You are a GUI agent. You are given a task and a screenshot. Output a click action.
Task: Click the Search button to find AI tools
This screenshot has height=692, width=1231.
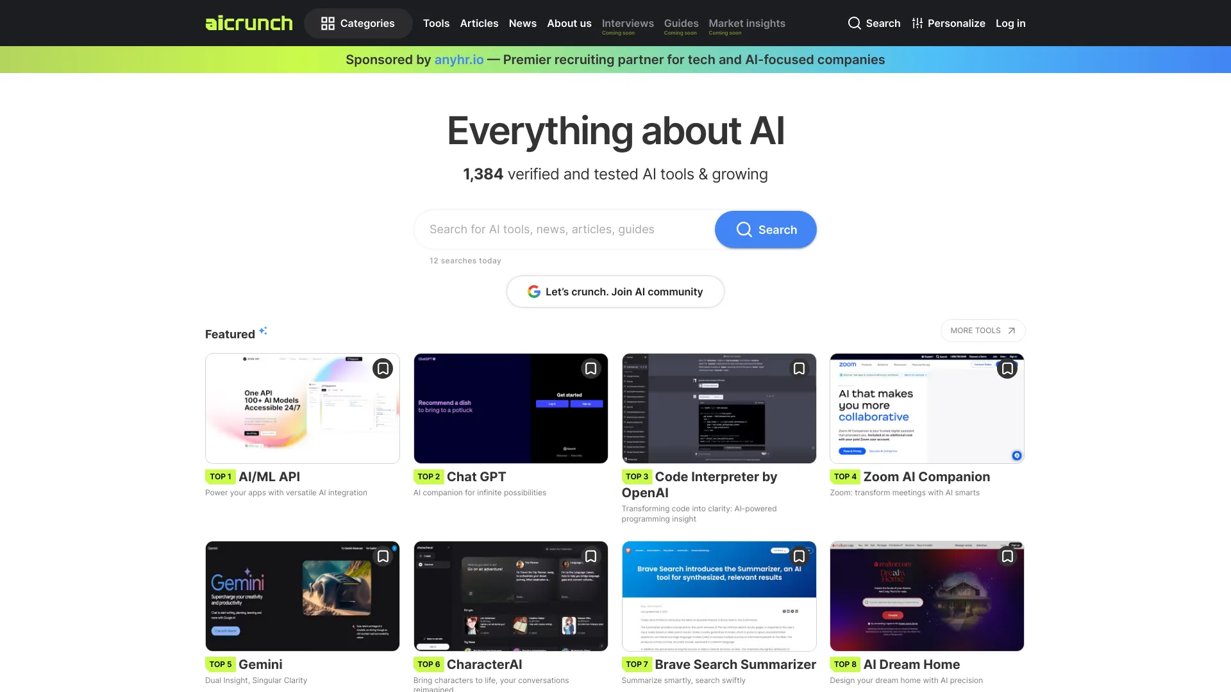click(x=765, y=229)
